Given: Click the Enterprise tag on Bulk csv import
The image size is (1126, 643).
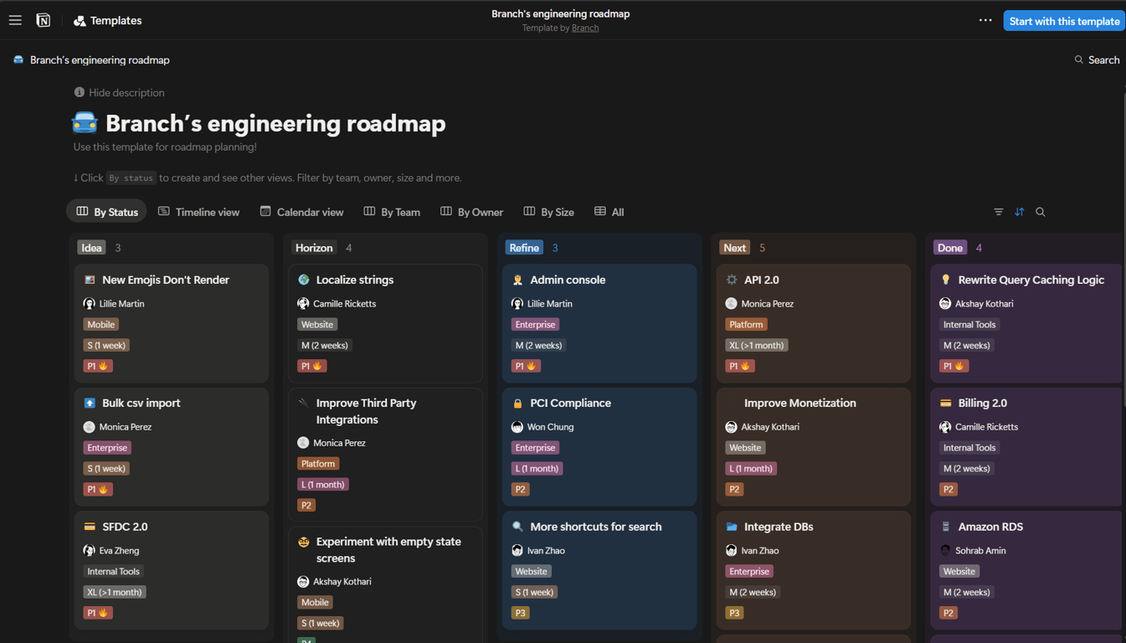Looking at the screenshot, I should [107, 448].
